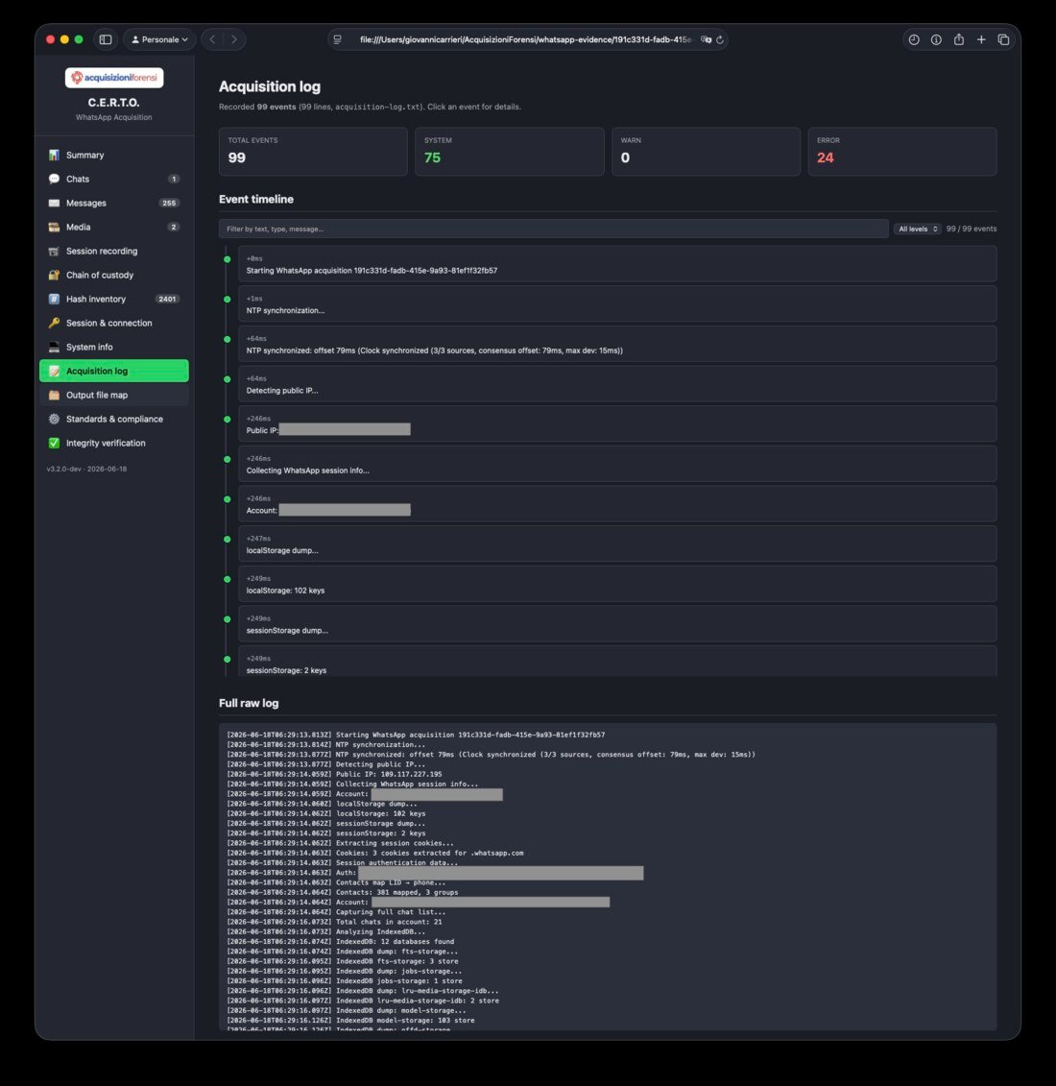
Task: Click the Error 24 stat card
Action: (902, 151)
